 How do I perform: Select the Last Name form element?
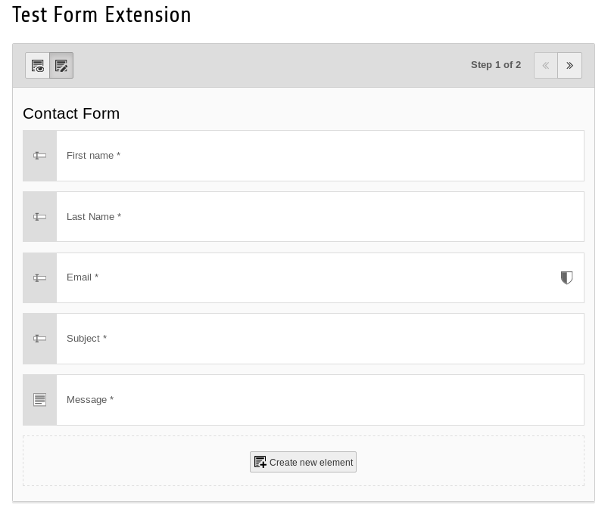pos(318,217)
